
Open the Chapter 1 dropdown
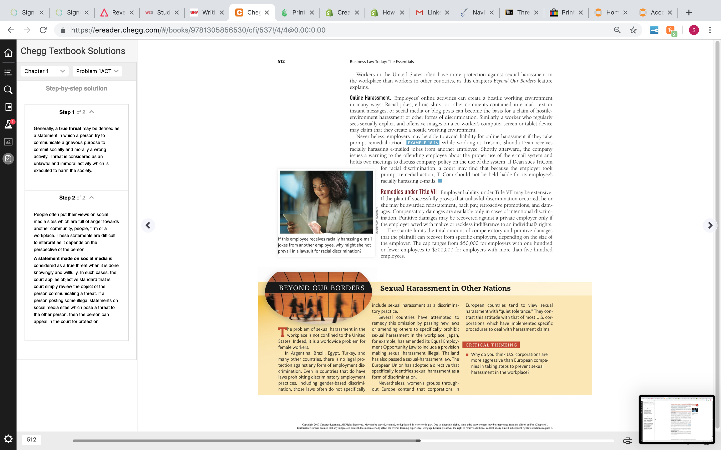[x=44, y=71]
